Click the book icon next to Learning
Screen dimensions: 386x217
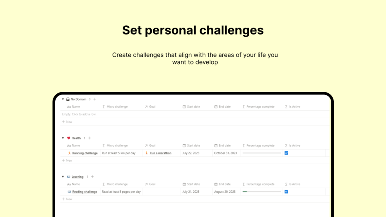pyautogui.click(x=69, y=177)
